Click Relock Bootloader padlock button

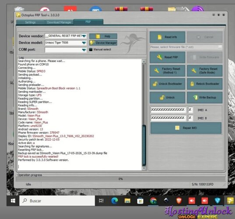point(204,84)
